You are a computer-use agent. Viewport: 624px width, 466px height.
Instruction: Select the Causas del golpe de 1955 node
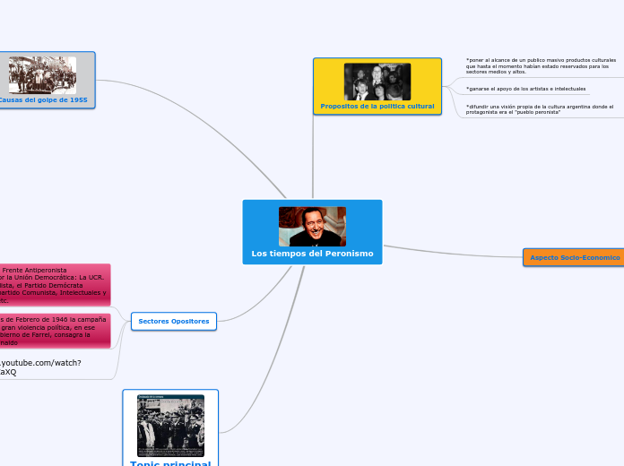(48, 80)
